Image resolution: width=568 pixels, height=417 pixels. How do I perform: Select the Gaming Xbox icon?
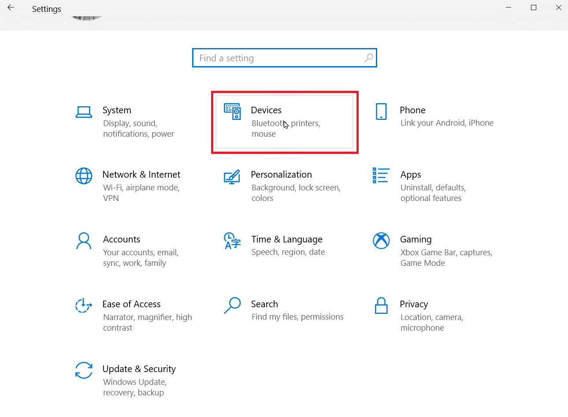381,241
